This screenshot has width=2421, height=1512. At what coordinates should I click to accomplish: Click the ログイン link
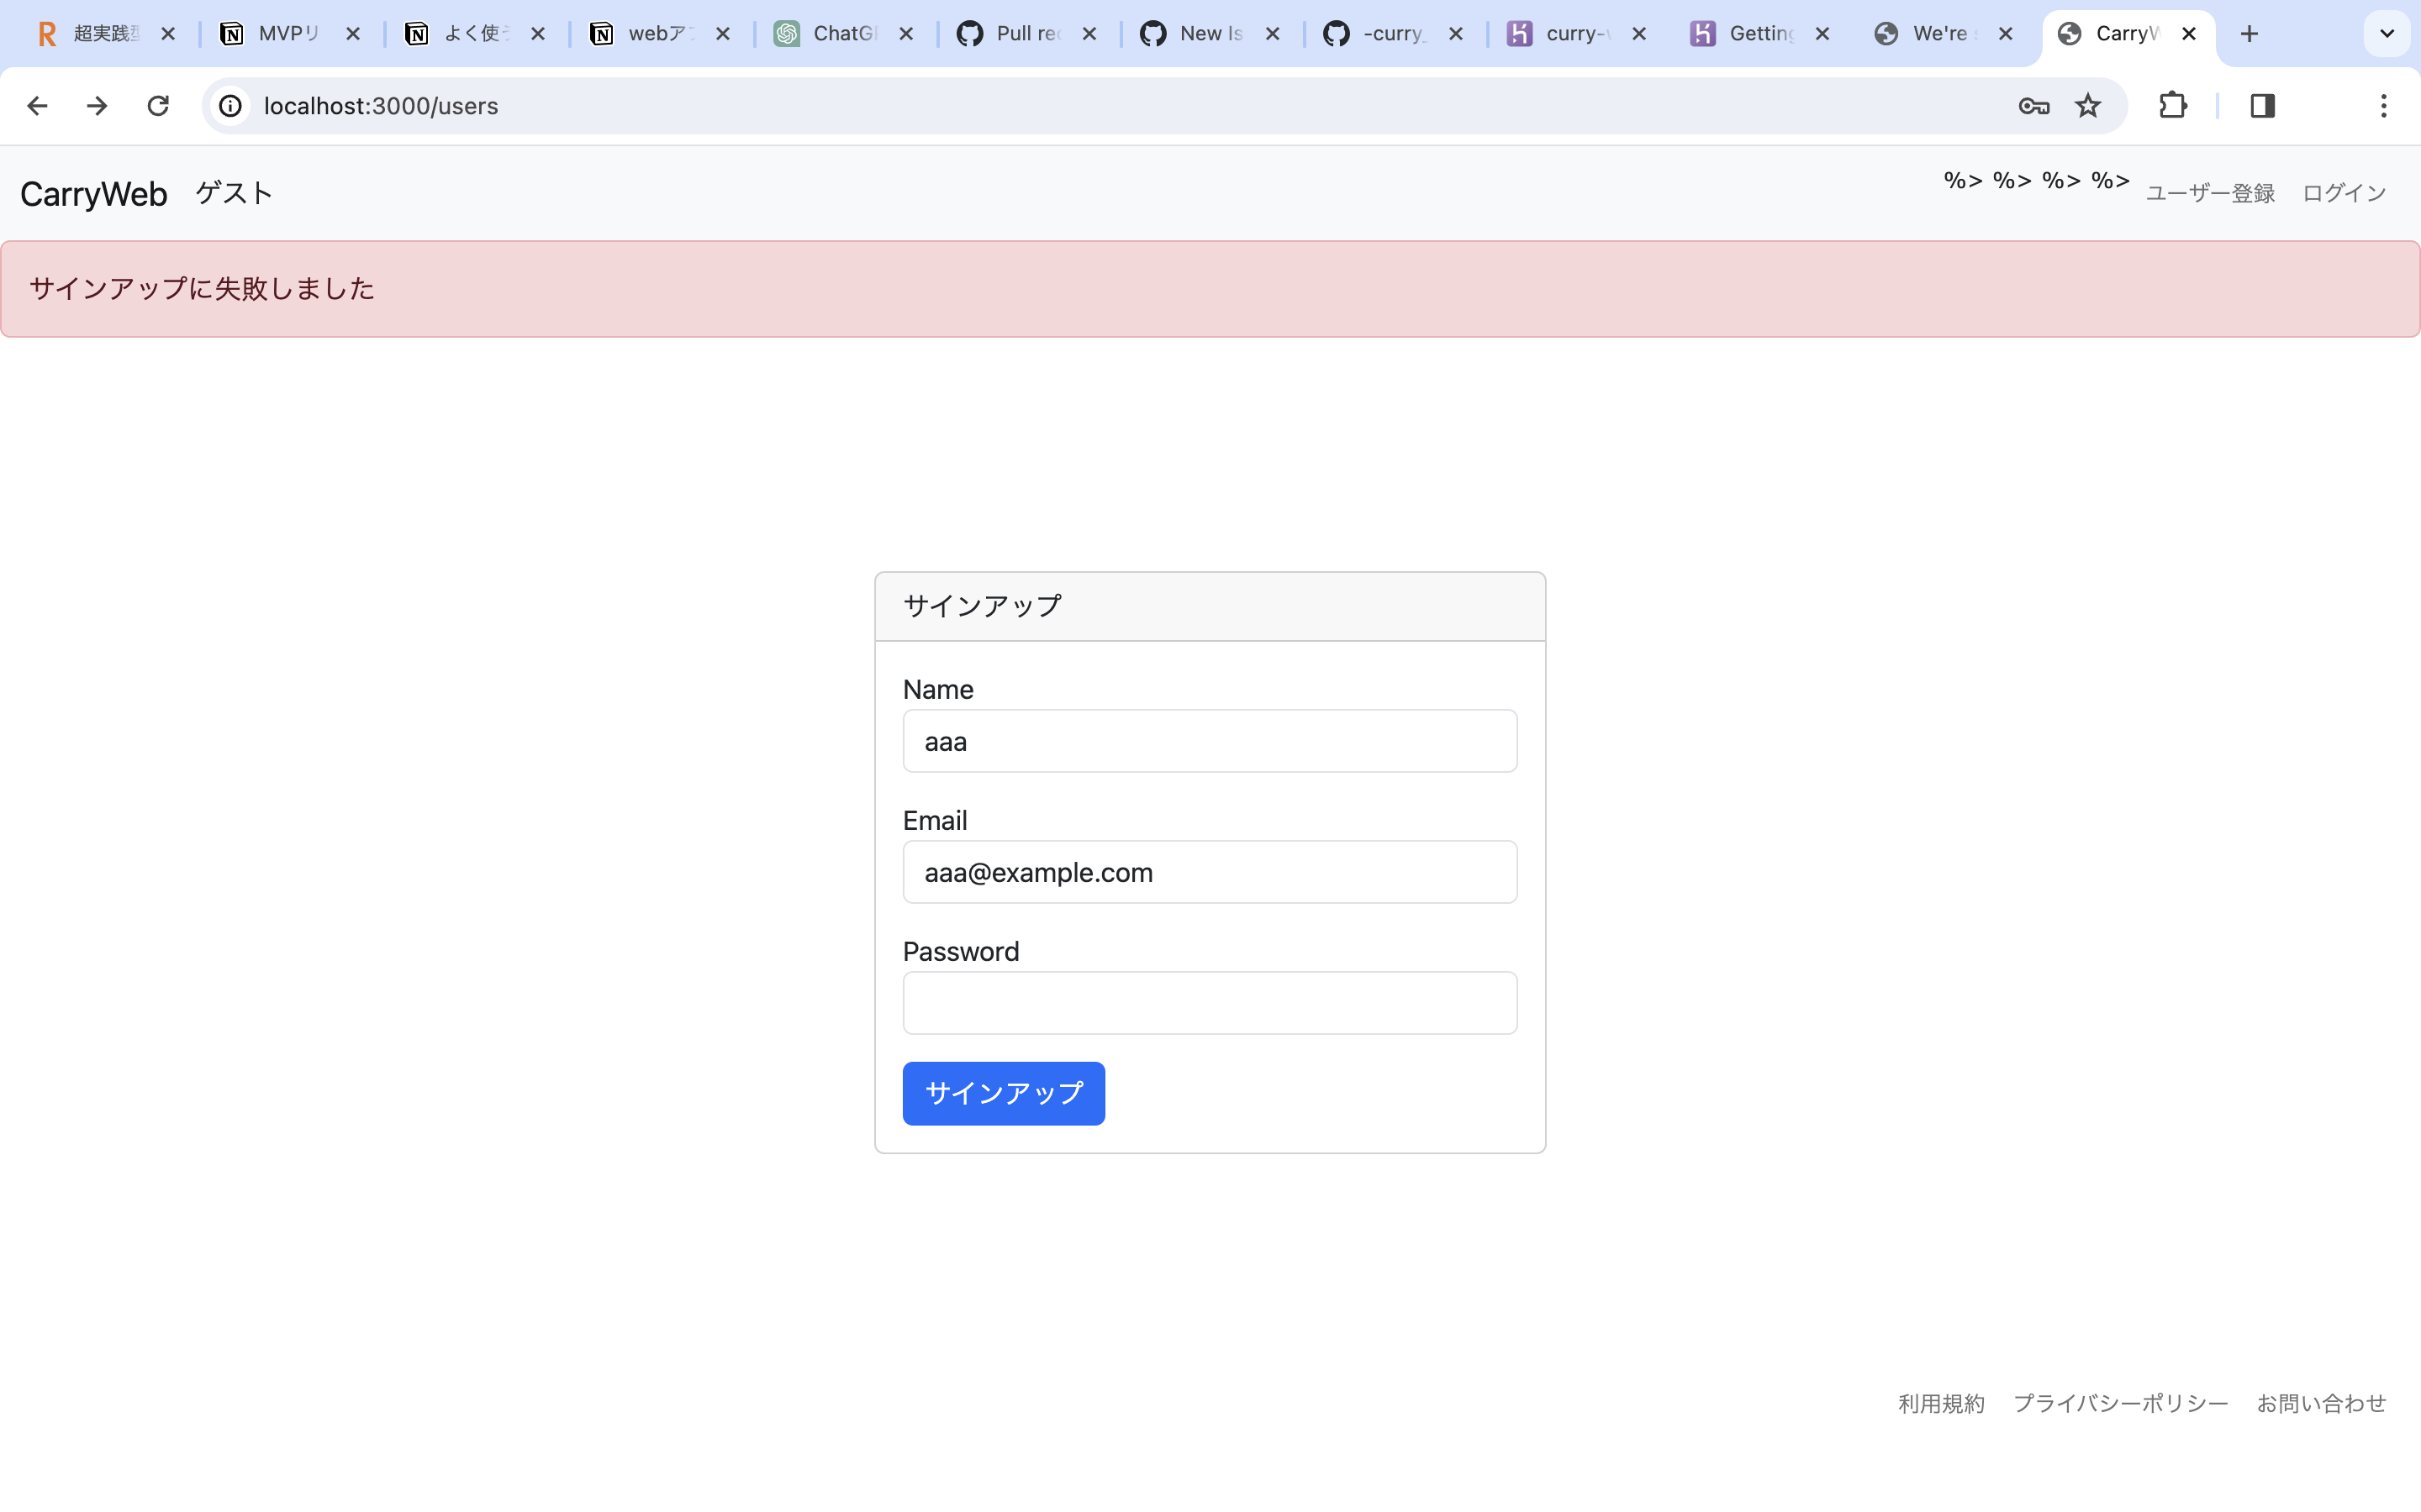(x=2345, y=192)
